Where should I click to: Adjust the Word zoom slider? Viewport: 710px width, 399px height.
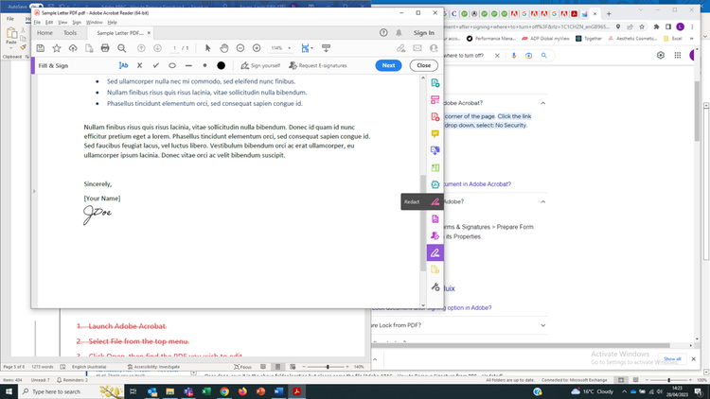point(328,367)
